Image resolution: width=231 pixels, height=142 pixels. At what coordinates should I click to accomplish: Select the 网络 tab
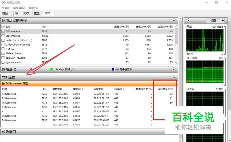[47, 13]
